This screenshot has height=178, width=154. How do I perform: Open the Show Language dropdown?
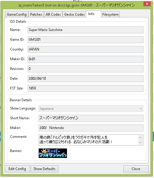coord(91,109)
